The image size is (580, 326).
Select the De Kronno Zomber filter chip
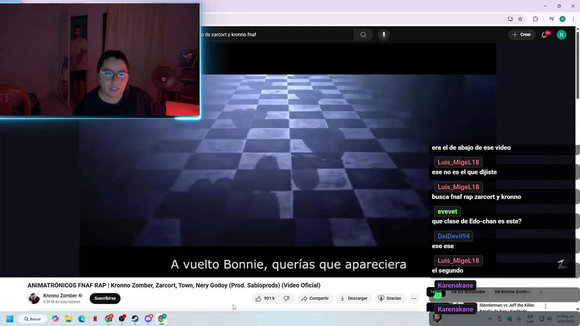(x=512, y=292)
